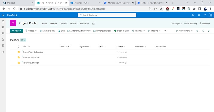Click the Marketing Campaign folder icon
Image resolution: width=214 pixels, height=112 pixels.
pyautogui.click(x=19, y=63)
